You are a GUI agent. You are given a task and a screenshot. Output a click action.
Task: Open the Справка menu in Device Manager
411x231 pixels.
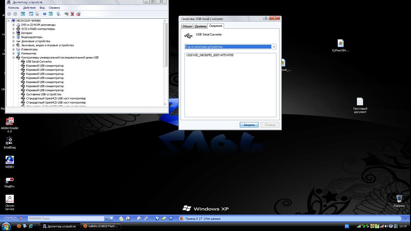[x=54, y=8]
